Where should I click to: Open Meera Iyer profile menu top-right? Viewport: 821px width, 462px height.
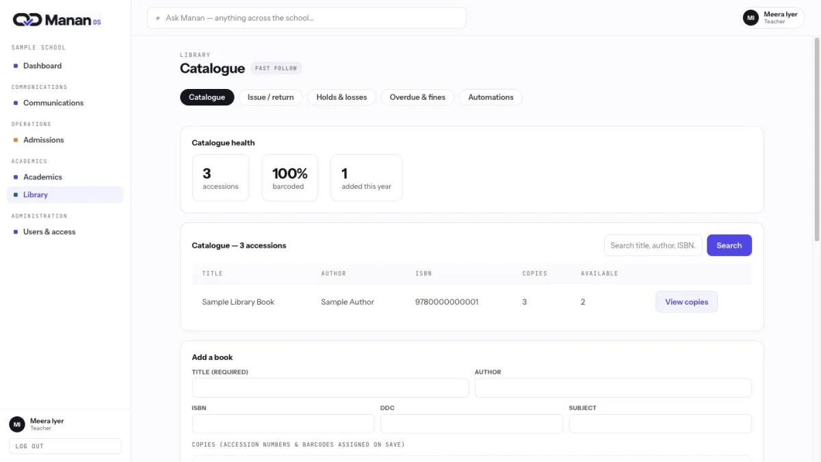pos(773,18)
